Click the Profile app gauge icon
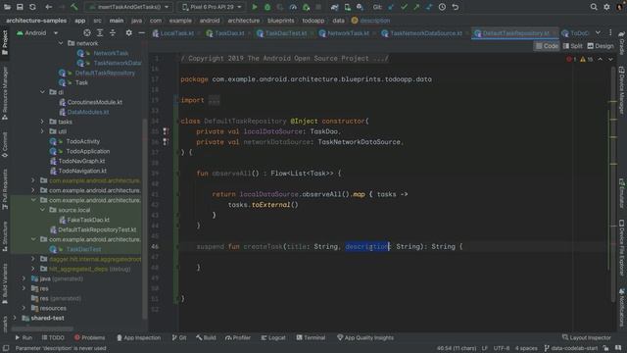Viewport: 627px width, 353px height. click(x=293, y=7)
